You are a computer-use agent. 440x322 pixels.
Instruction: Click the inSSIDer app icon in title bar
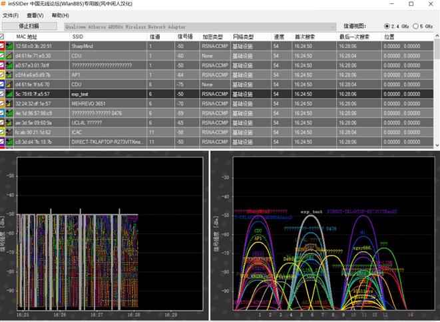[x=3, y=4]
